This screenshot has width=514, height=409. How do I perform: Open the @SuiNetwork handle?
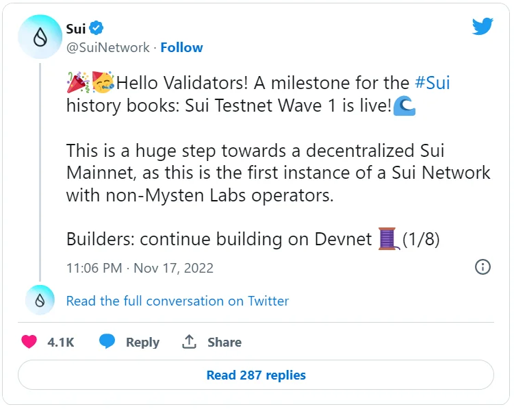pos(108,47)
